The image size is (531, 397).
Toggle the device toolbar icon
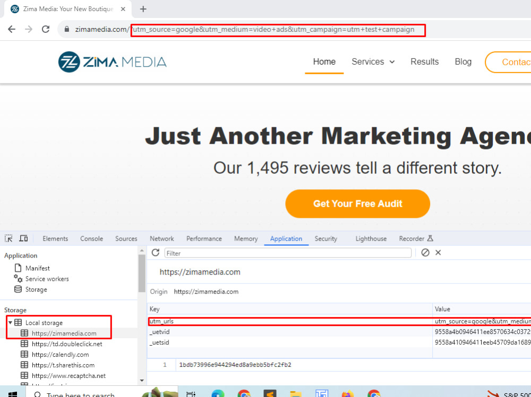coord(23,239)
